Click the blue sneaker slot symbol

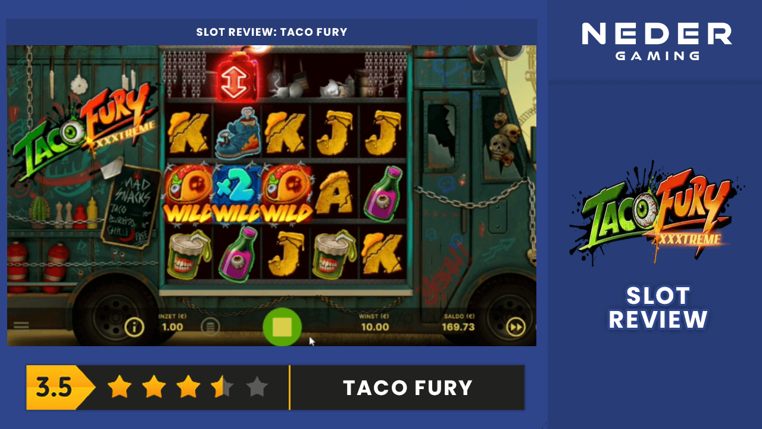pos(236,132)
